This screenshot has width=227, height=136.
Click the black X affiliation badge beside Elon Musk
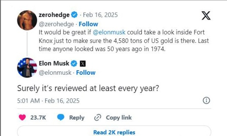83,64
